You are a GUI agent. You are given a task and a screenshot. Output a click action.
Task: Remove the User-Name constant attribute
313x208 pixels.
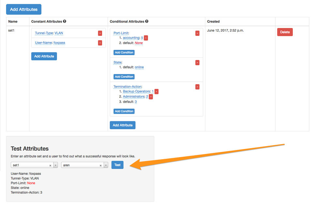pyautogui.click(x=100, y=43)
